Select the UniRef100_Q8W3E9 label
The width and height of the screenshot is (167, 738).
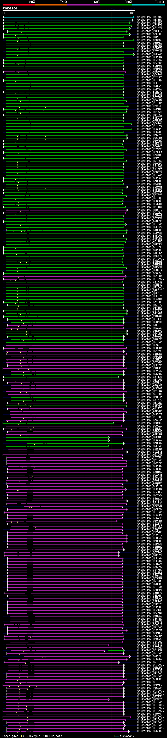[150, 423]
